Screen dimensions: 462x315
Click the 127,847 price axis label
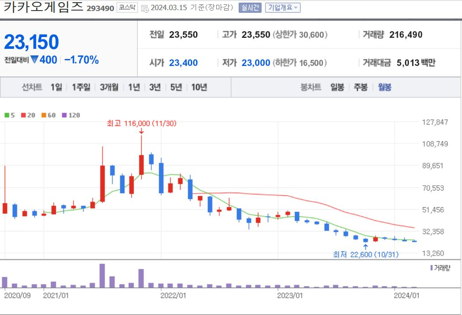coord(435,122)
